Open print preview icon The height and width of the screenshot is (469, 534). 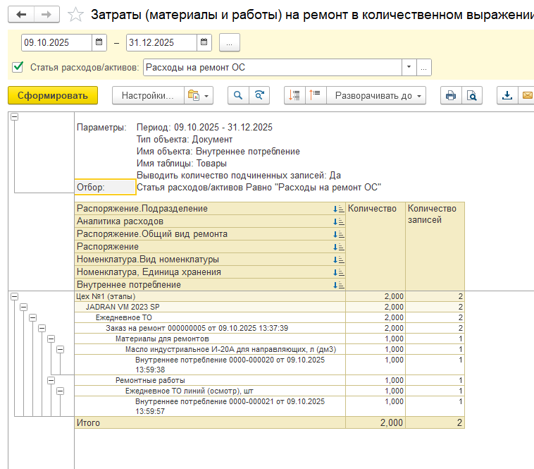(472, 96)
